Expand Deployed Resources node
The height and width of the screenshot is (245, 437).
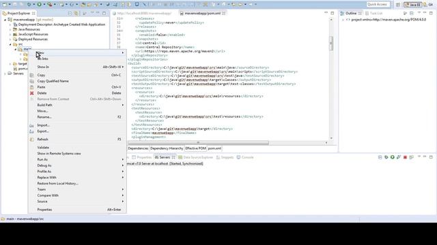coord(10,39)
